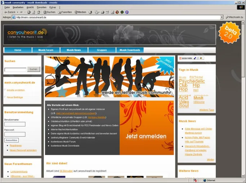This screenshot has width=246, height=183.
Task: Open the Favoriten toolbar button
Action: (65, 12)
